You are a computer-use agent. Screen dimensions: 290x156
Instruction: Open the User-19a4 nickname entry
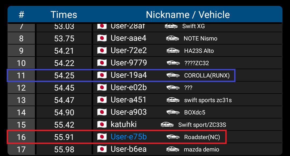129,75
